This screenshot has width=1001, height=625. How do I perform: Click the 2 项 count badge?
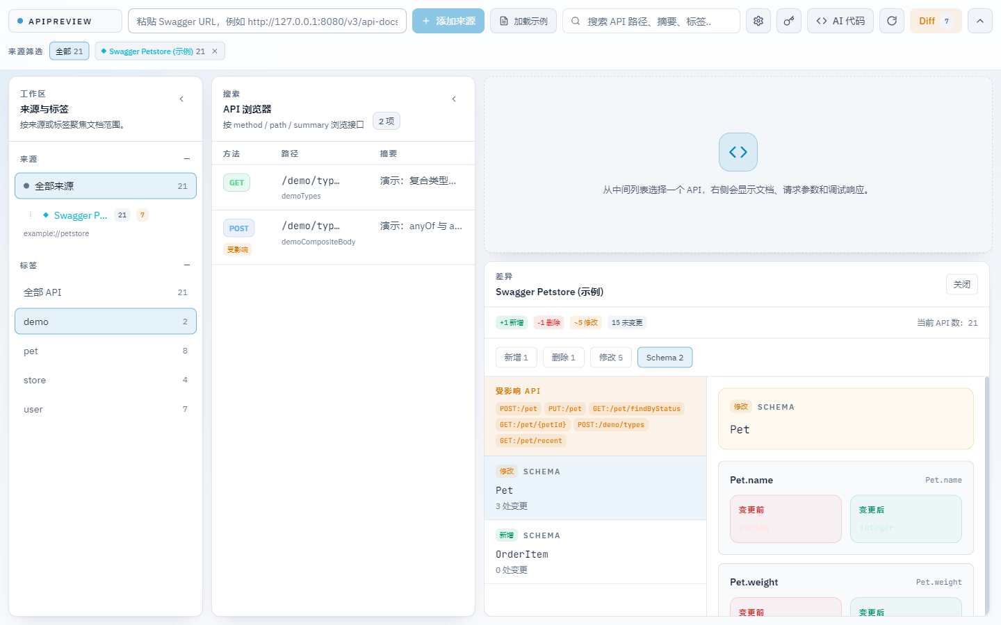point(386,121)
